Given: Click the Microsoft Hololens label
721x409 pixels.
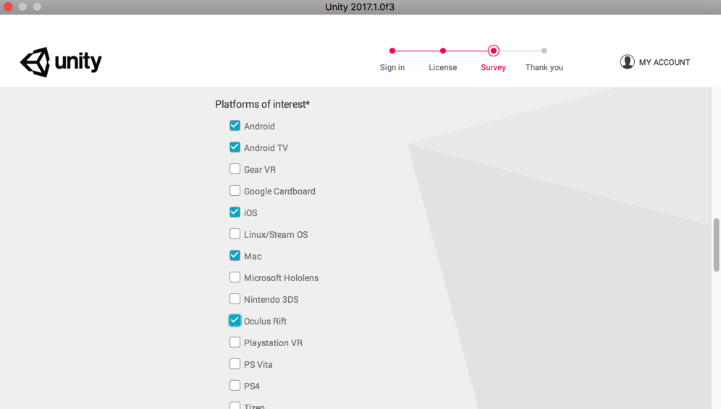Looking at the screenshot, I should click(281, 278).
